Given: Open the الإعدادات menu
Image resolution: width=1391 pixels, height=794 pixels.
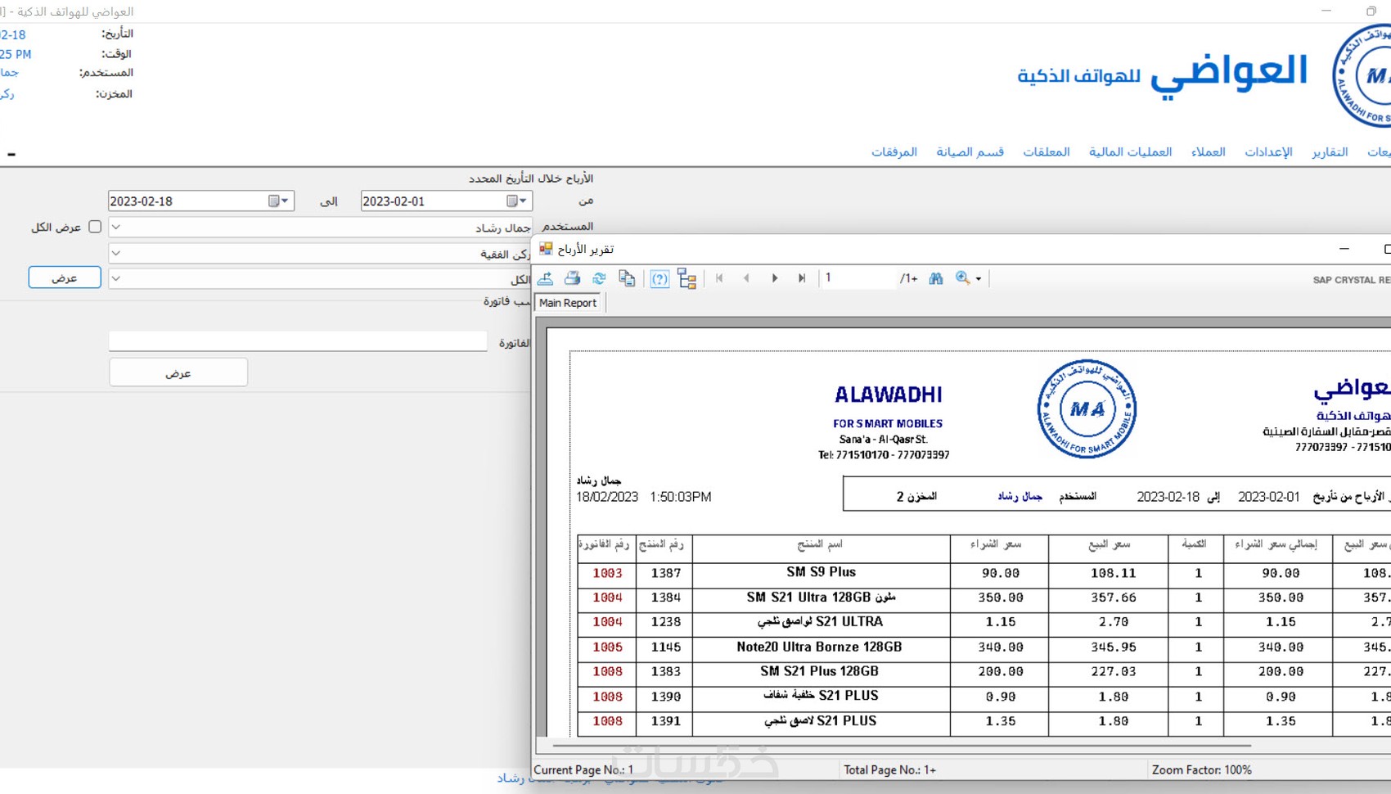Looking at the screenshot, I should click(1268, 151).
